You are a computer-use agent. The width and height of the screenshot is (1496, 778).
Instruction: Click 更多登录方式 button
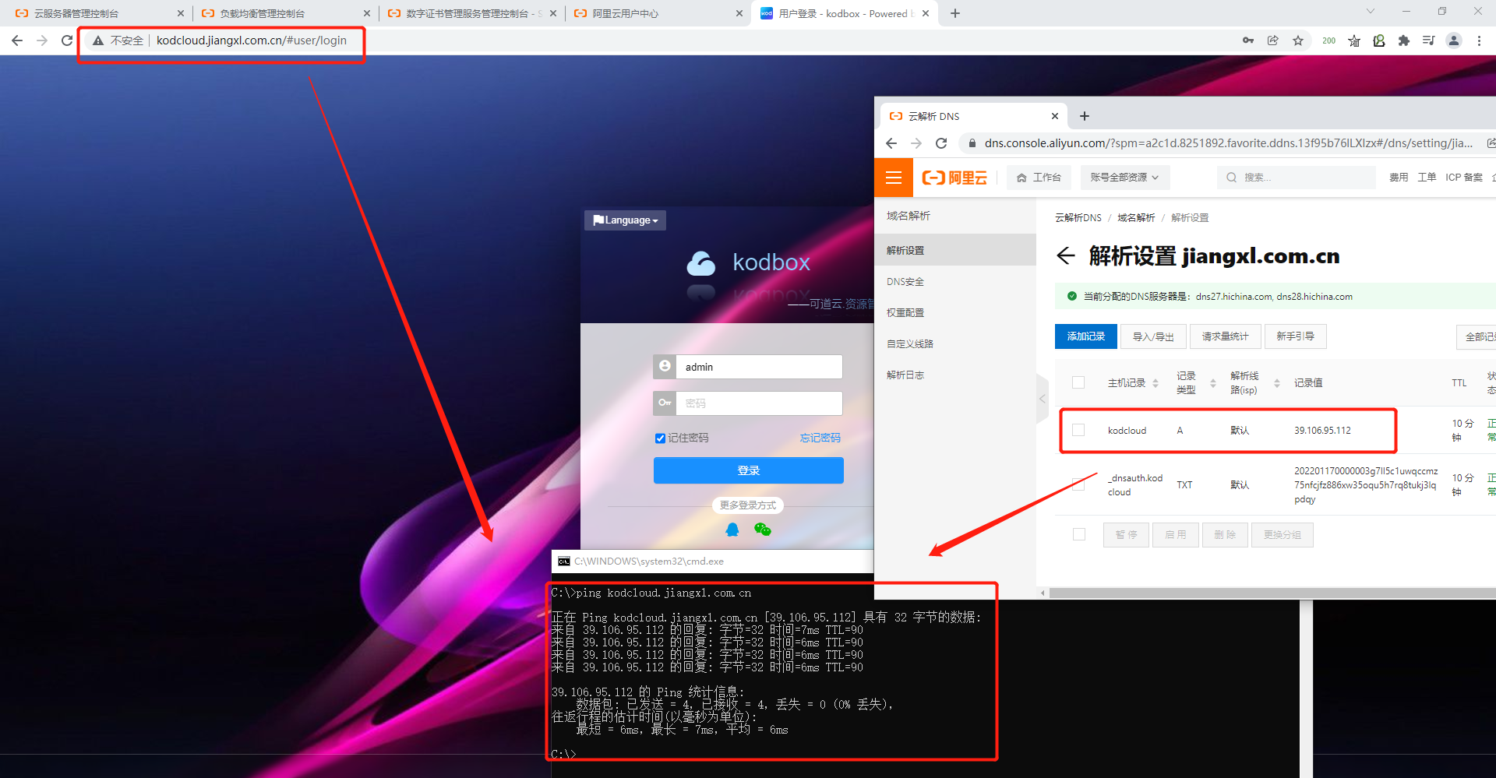748,505
